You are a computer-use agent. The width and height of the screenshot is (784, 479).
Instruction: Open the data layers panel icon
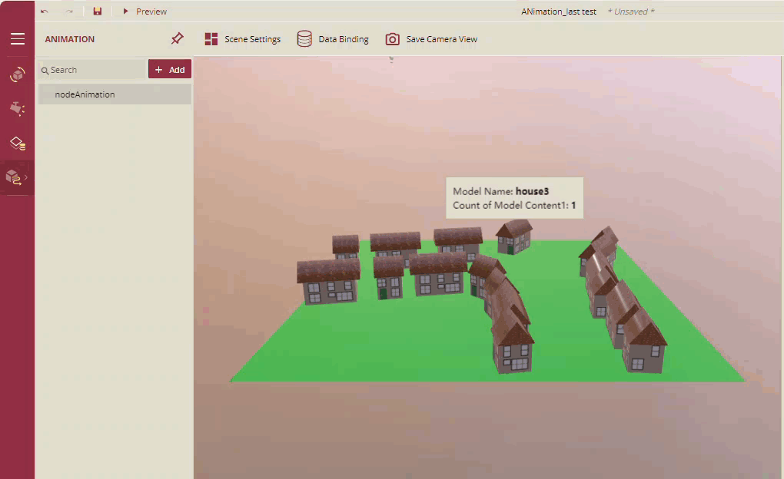coord(17,144)
